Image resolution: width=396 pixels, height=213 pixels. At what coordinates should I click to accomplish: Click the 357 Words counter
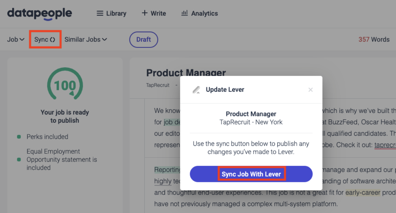click(x=374, y=39)
